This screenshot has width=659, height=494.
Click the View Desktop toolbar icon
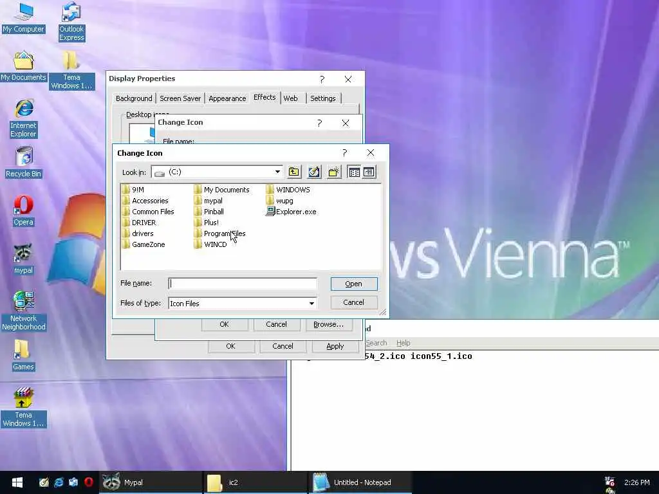pyautogui.click(x=314, y=172)
